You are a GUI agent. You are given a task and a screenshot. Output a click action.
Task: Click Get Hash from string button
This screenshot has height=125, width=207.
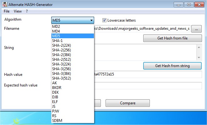point(172,66)
